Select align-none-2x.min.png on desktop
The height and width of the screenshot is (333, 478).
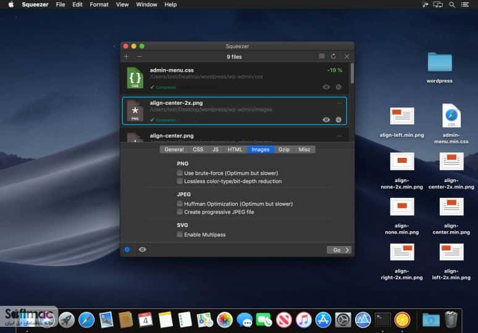point(402,161)
